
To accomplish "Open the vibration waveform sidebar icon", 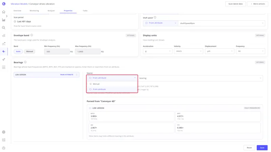I will [x=4, y=51].
